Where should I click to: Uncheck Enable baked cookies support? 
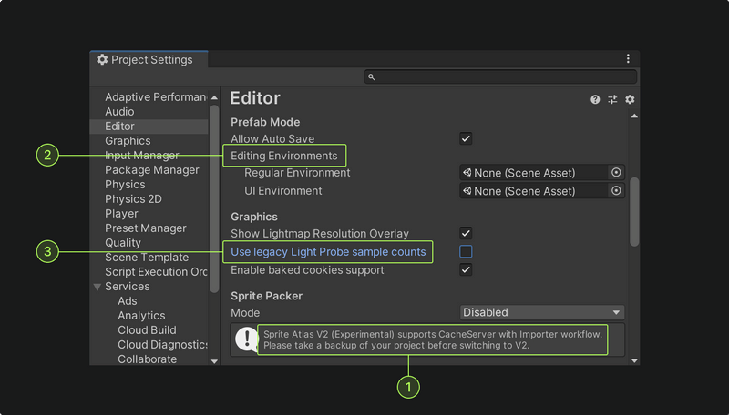466,270
